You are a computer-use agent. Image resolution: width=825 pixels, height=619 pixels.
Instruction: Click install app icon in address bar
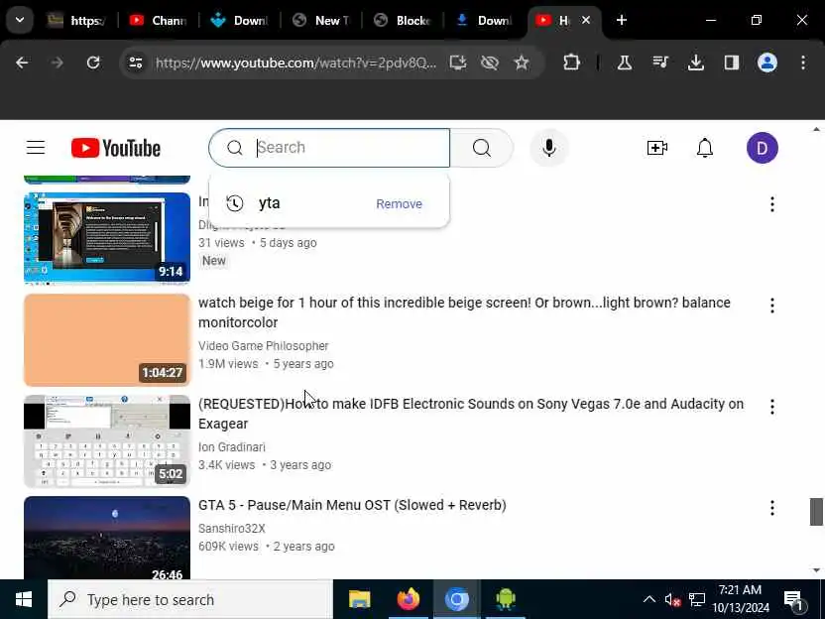[458, 62]
